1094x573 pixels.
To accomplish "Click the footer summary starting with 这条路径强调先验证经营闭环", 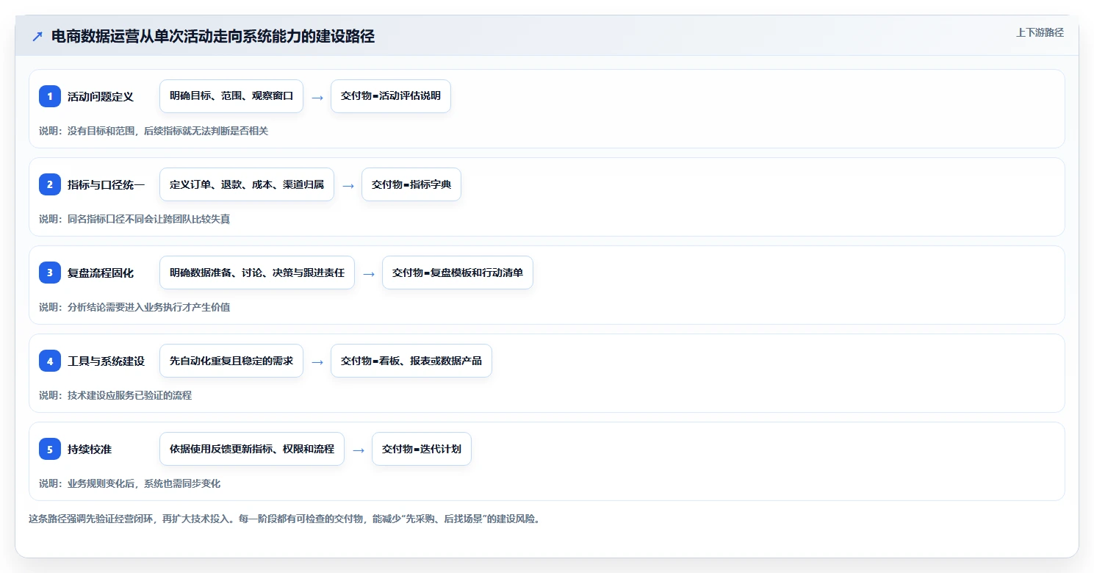I will click(285, 519).
